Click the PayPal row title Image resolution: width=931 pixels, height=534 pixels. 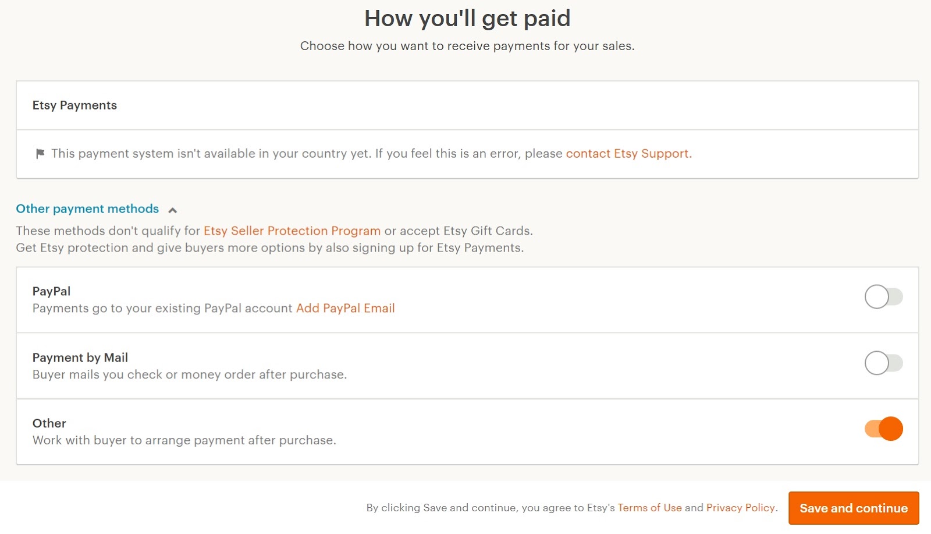pyautogui.click(x=51, y=291)
